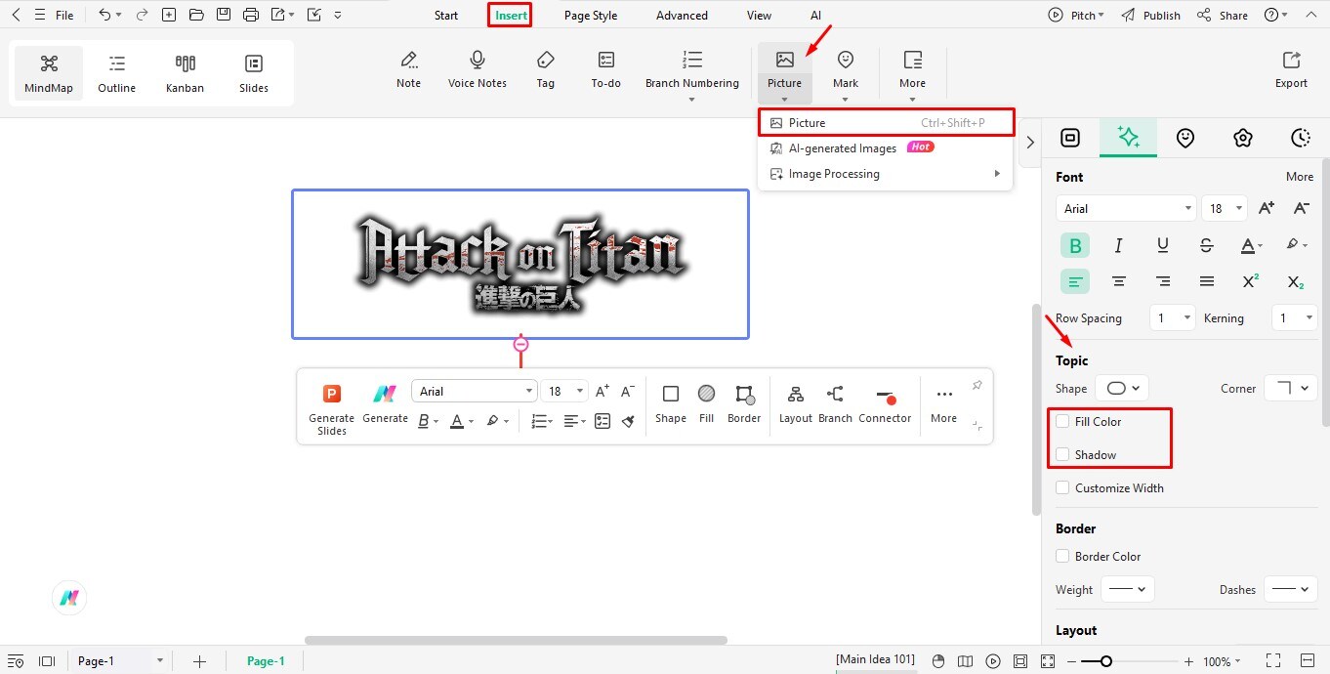
Task: Open the Kerning dropdown
Action: [x=1294, y=317]
